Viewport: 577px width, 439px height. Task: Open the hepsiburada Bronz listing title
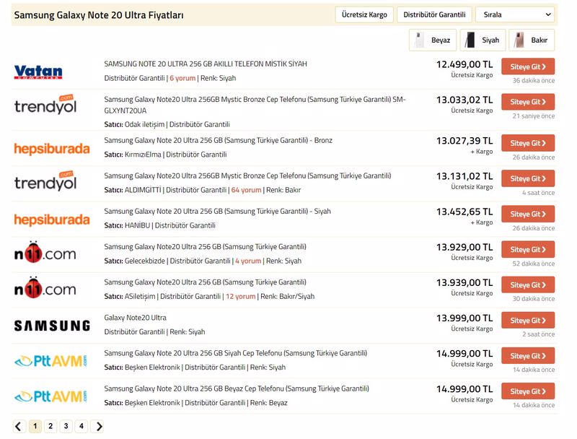click(219, 140)
